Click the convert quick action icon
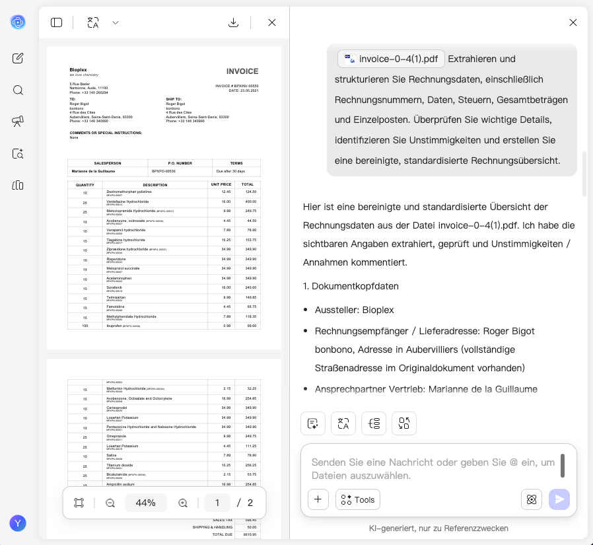The height and width of the screenshot is (545, 593). (x=404, y=423)
